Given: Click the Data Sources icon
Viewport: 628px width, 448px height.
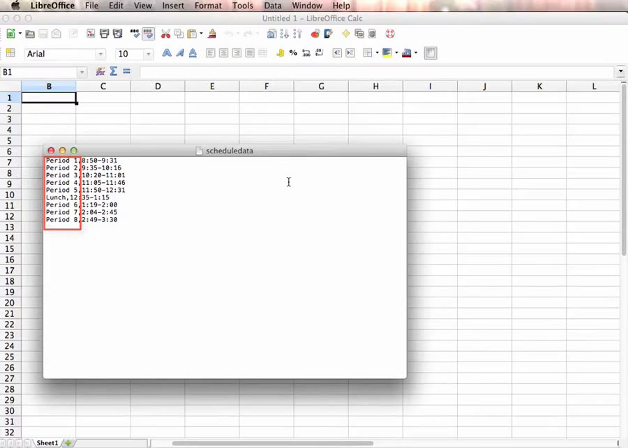Looking at the screenshot, I should pyautogui.click(x=373, y=33).
